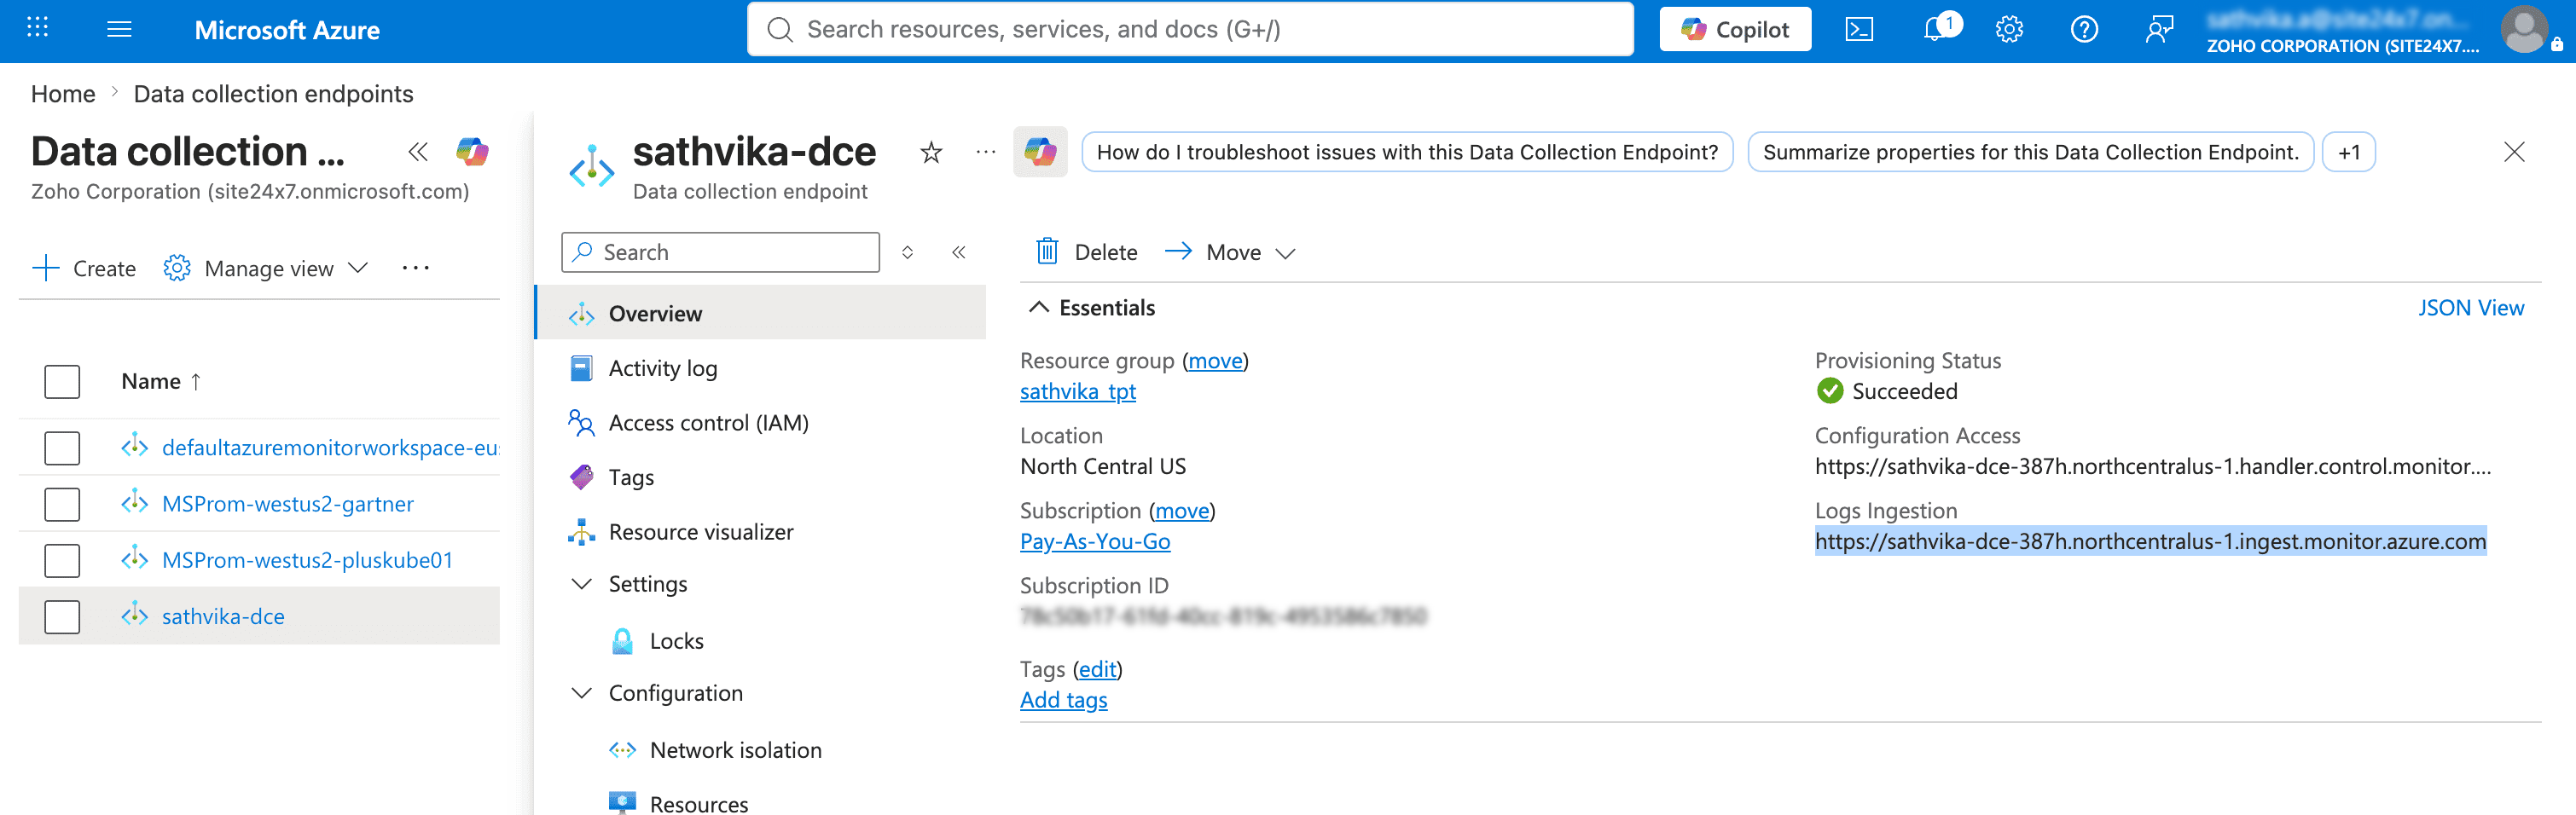Collapse the Data collection list pane
2576x815 pixels.
[418, 152]
